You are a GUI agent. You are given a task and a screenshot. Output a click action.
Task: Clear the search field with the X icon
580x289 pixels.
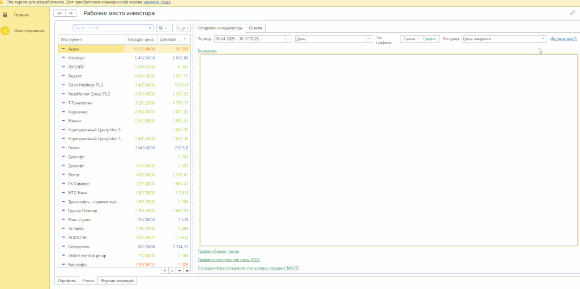click(150, 28)
